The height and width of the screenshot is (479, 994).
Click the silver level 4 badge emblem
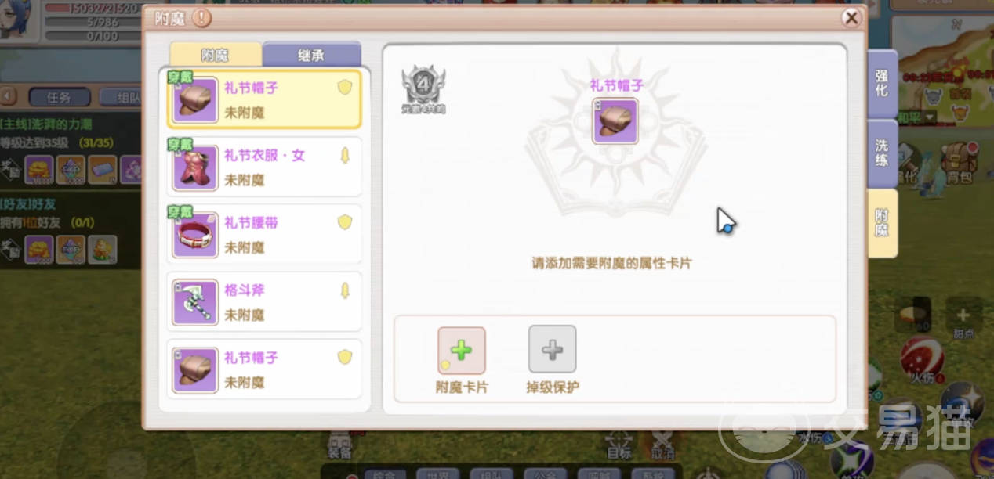point(423,86)
